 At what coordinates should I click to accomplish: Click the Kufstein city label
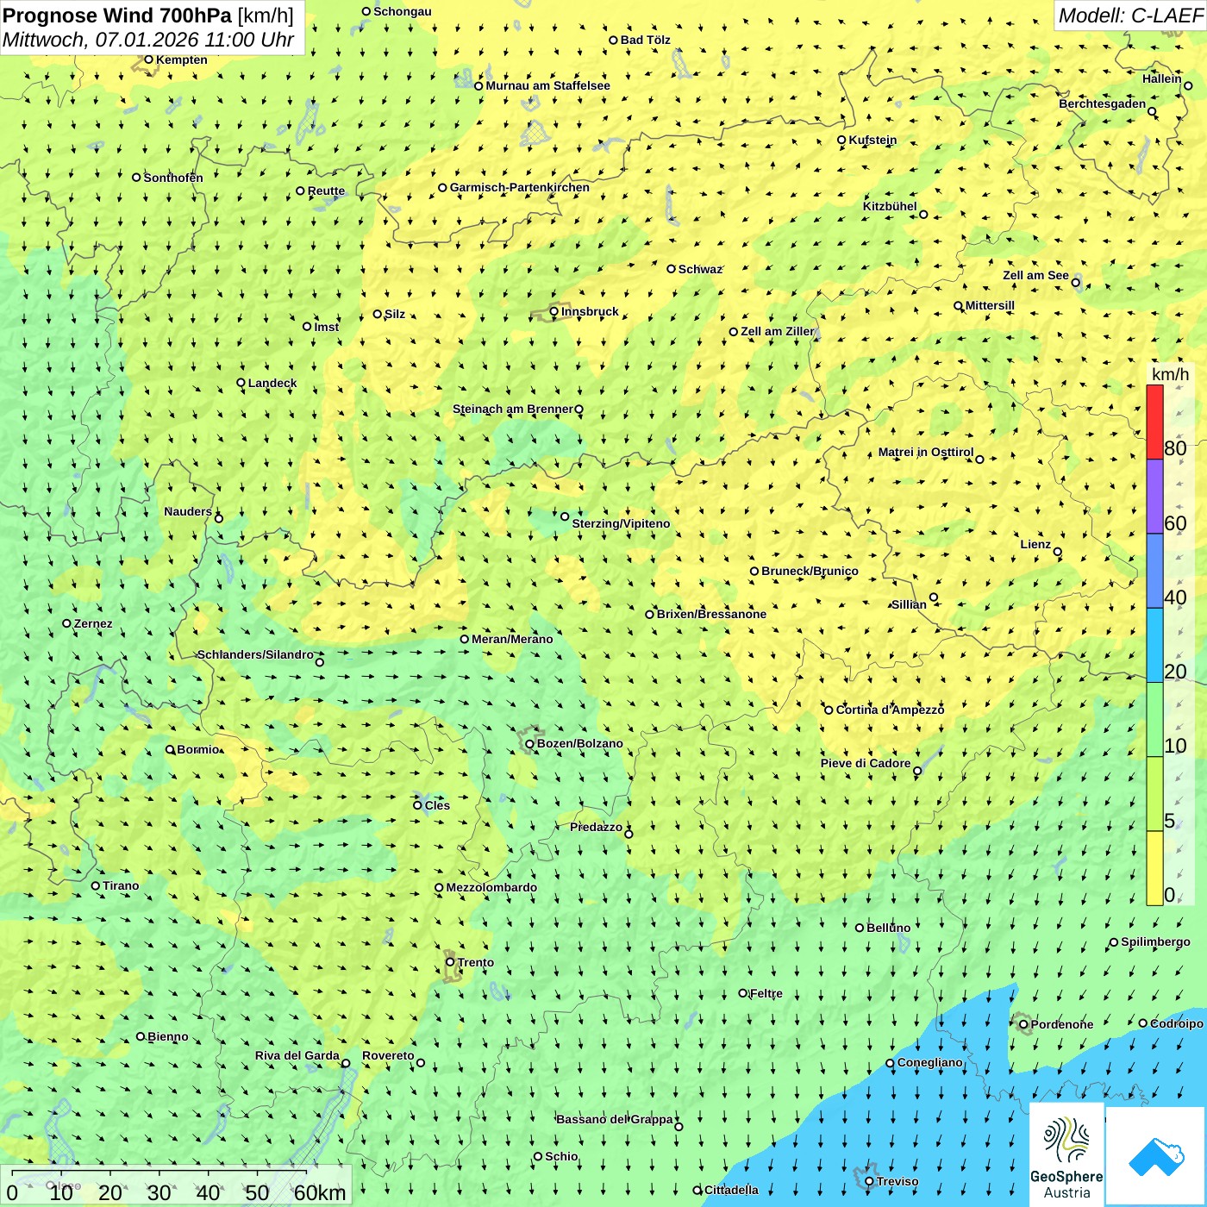pos(872,140)
